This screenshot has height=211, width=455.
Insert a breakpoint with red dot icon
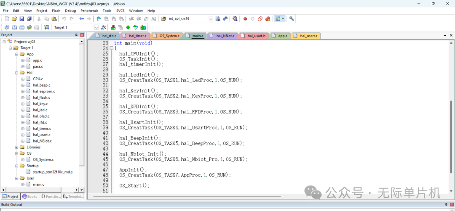(x=245, y=19)
